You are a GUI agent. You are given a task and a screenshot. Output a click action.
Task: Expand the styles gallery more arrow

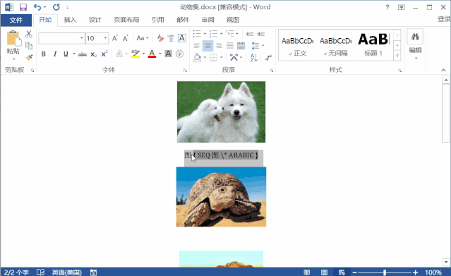[x=397, y=55]
